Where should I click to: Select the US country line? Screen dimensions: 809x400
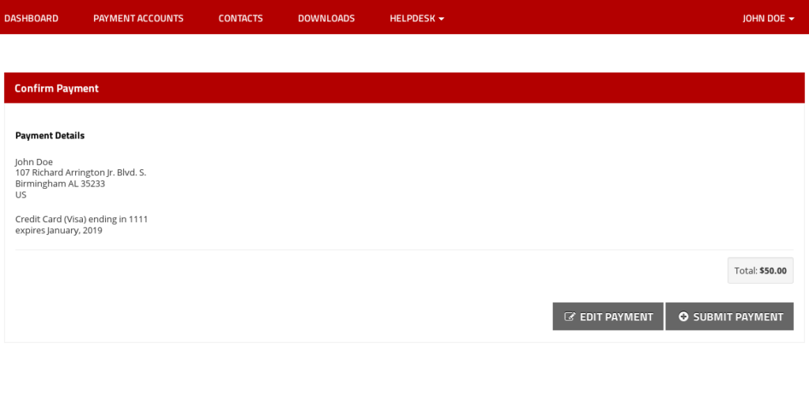[21, 195]
